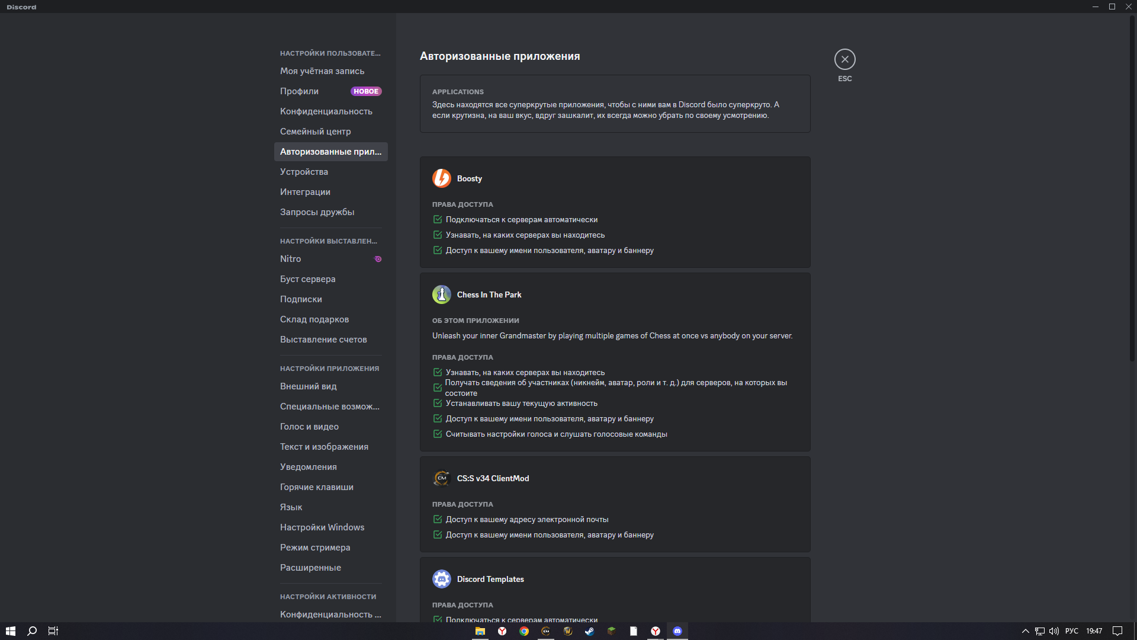Open Steam from the taskbar
The image size is (1137, 640).
589,631
